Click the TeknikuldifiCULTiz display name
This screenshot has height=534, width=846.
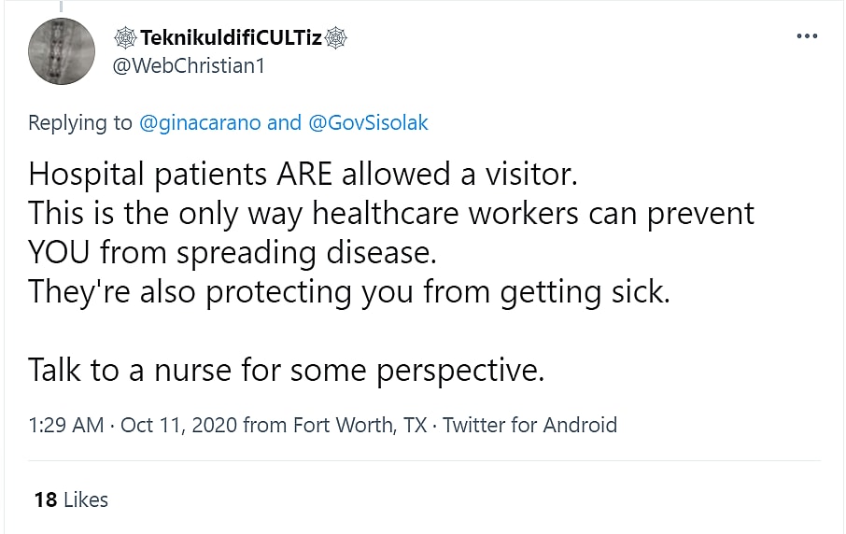231,38
